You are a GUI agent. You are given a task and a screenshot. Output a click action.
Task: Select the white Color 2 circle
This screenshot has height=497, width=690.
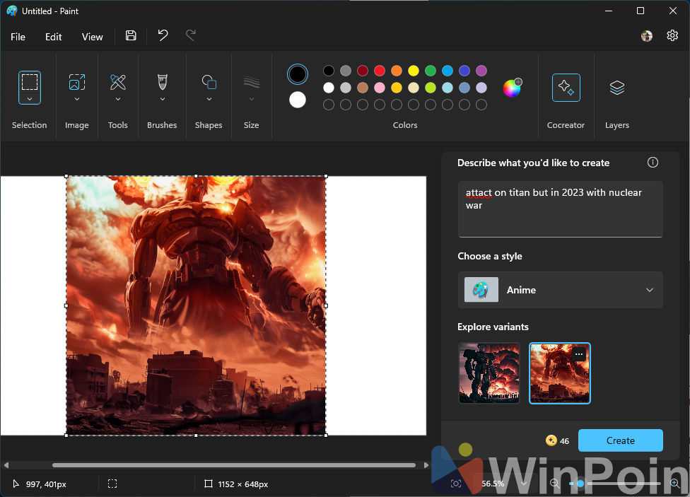(x=298, y=100)
